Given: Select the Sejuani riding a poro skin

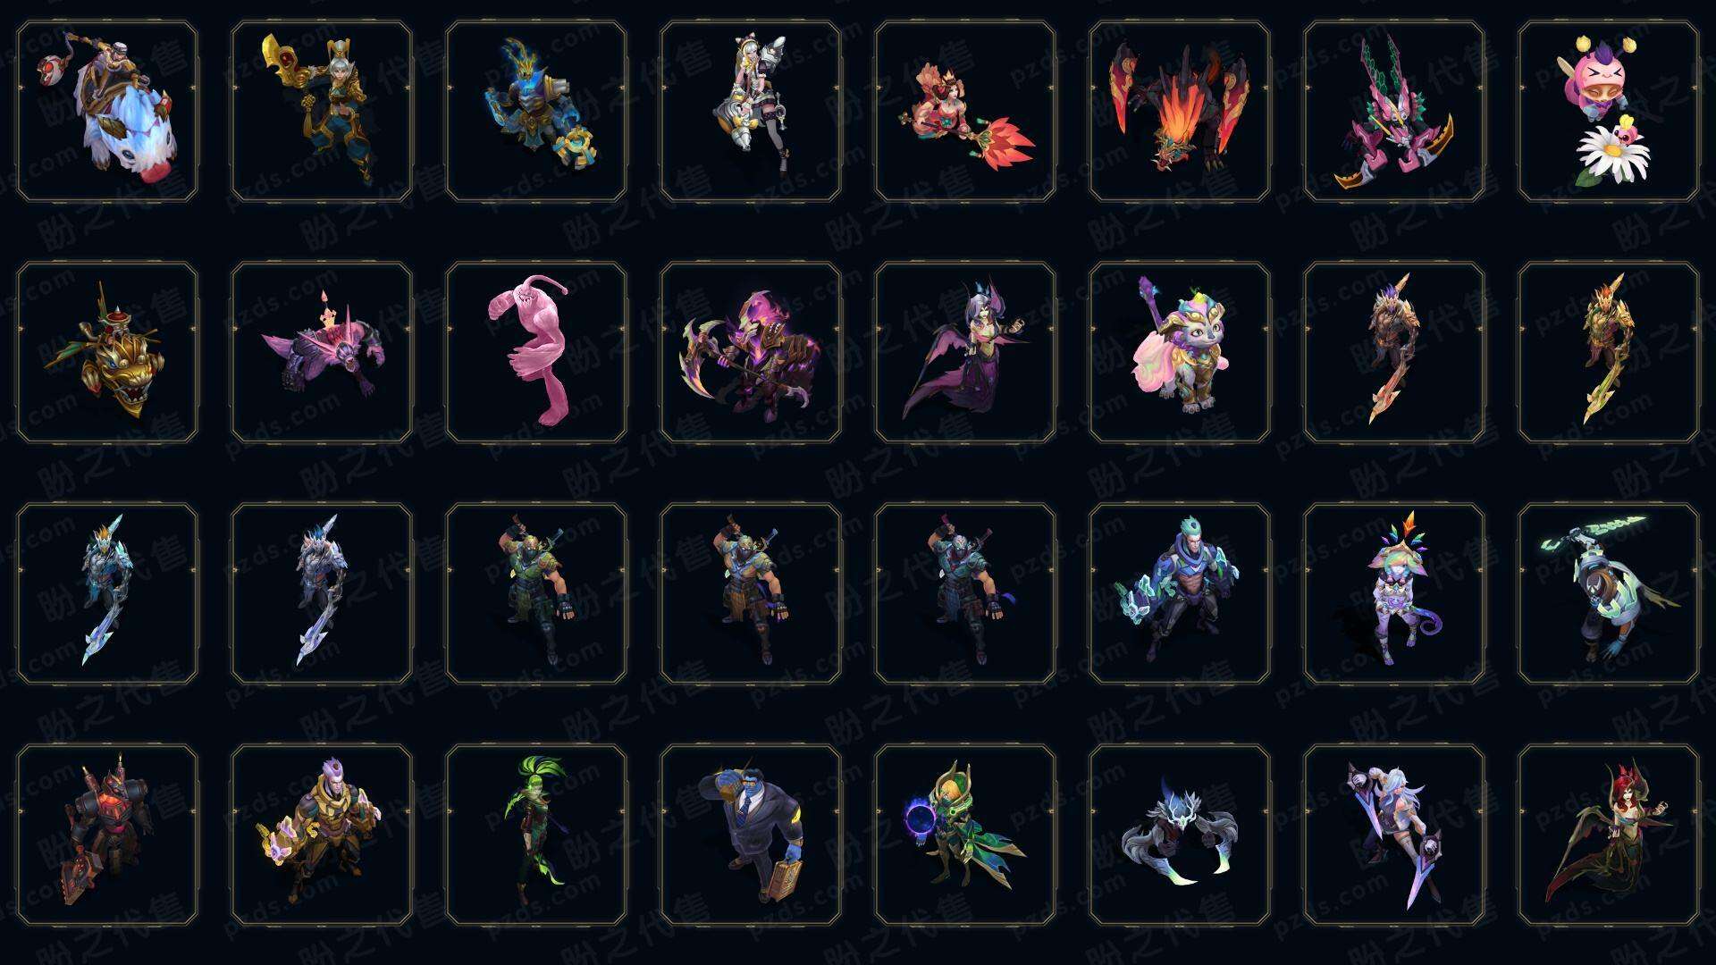Looking at the screenshot, I should pos(107,111).
